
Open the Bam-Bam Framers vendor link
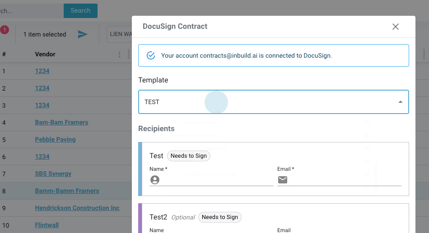[61, 122]
